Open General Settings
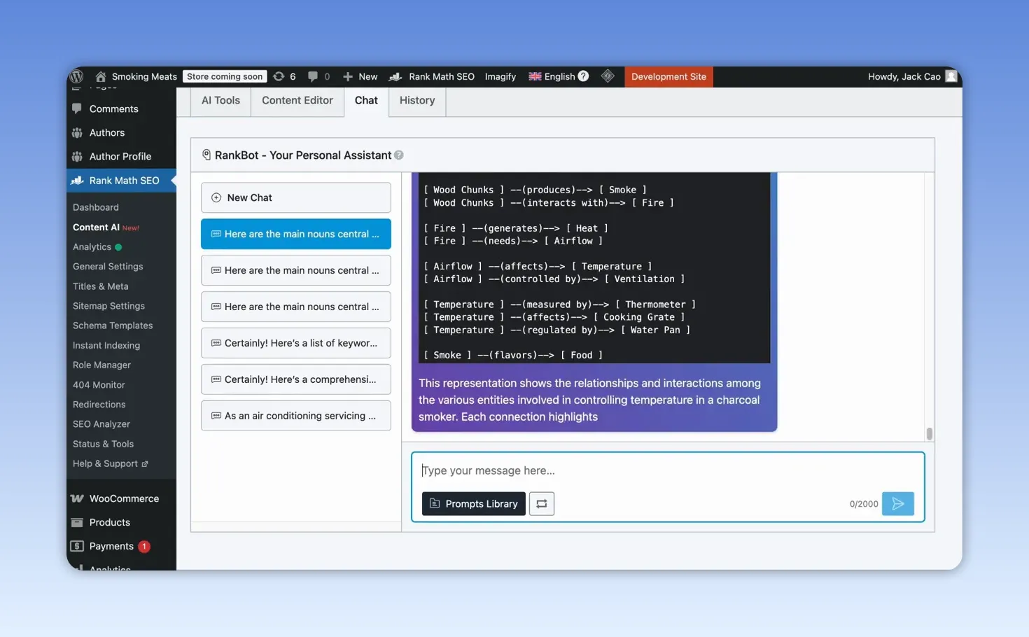The height and width of the screenshot is (637, 1029). [x=108, y=266]
